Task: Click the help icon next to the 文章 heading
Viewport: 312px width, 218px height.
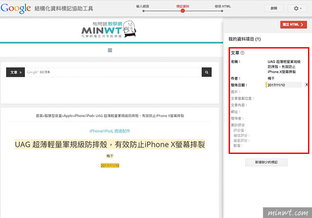Action: coord(242,53)
